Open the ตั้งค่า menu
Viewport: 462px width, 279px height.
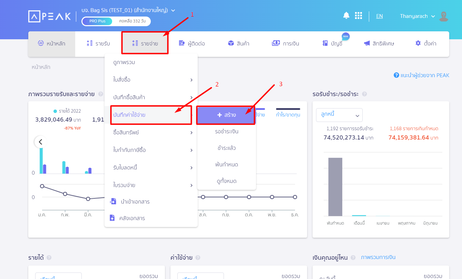point(426,44)
